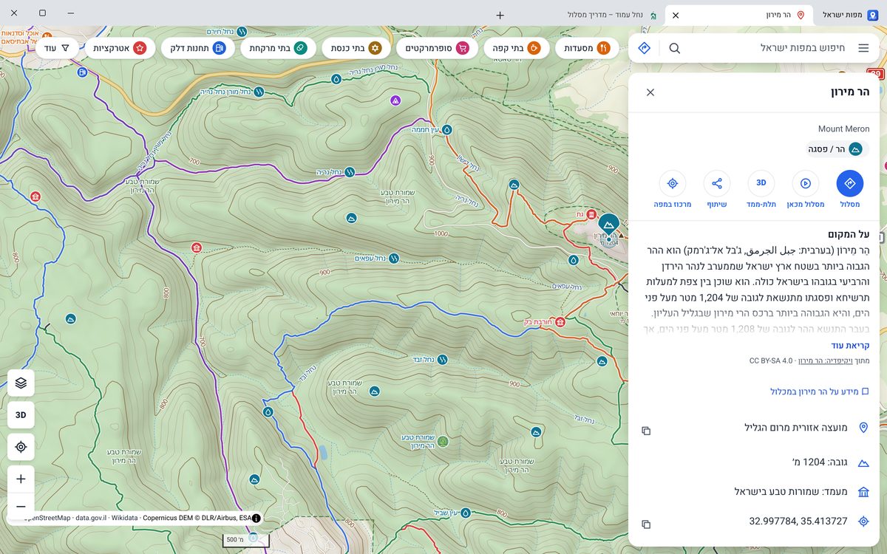
Task: Filter the map by בתי קפה
Action: point(517,48)
